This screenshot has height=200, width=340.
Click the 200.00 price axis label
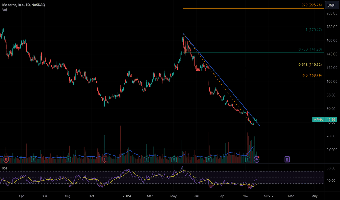[332, 13]
